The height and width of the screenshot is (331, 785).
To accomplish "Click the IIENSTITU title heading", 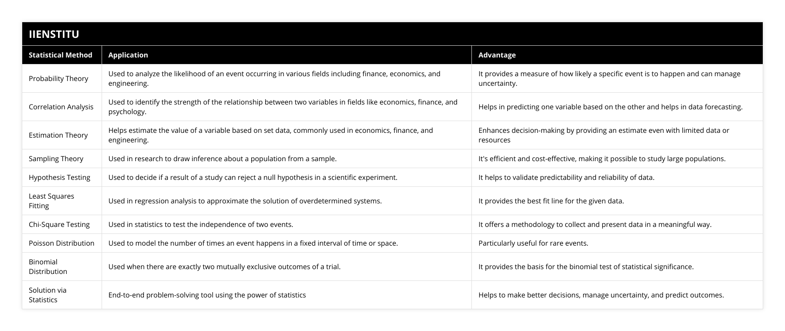I will [x=54, y=34].
